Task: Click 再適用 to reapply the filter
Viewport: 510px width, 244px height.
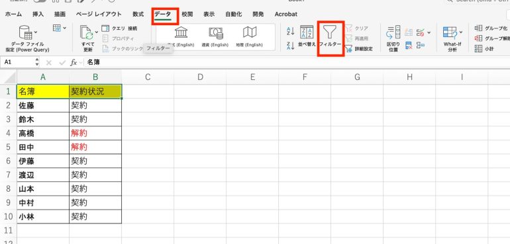Action: click(x=357, y=38)
